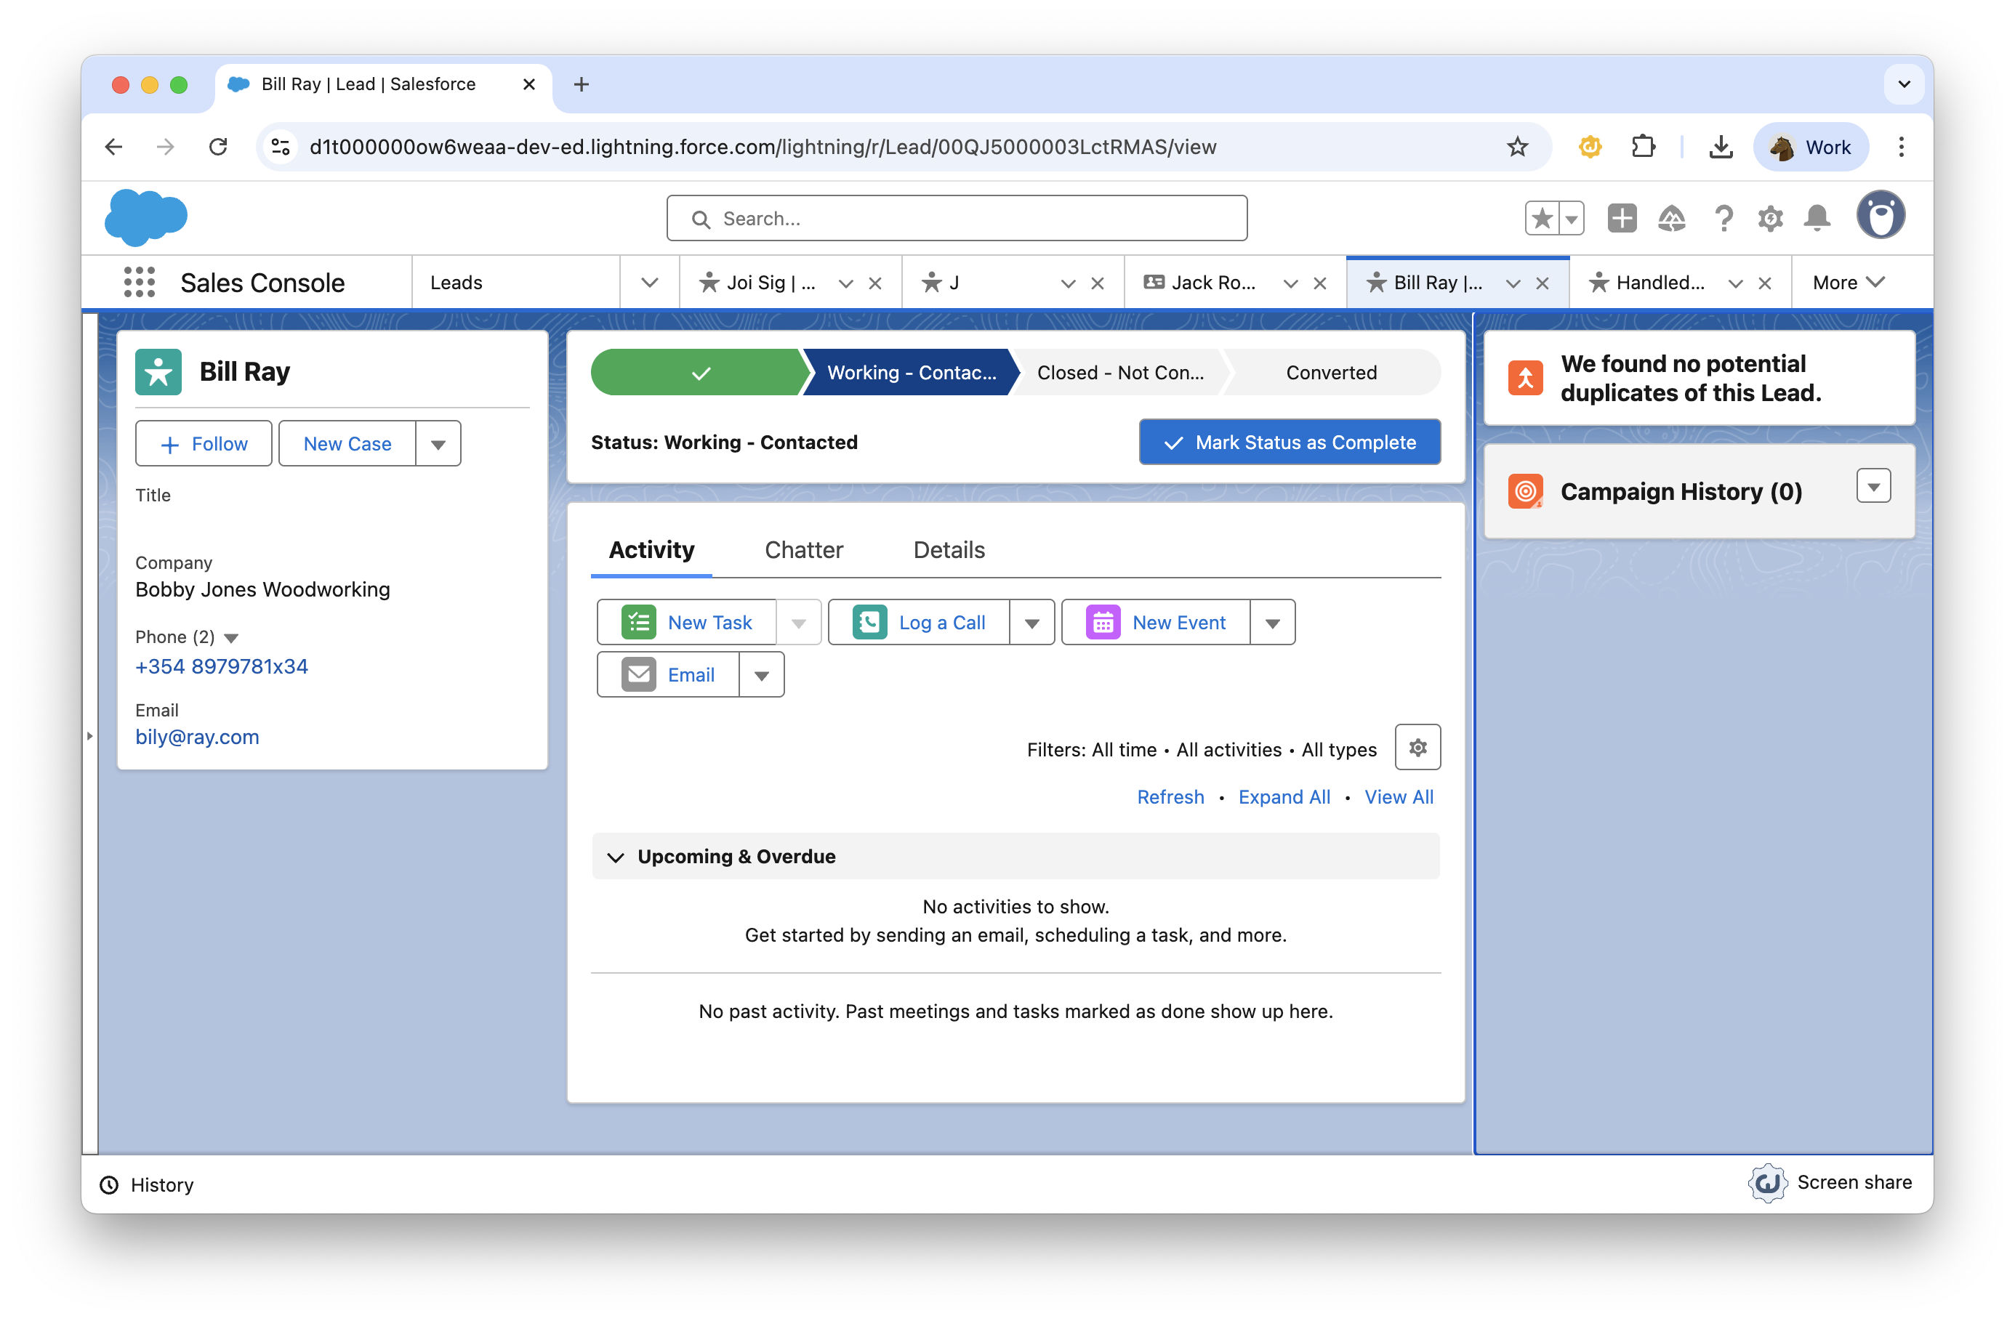Click the Salesforce Help question mark icon
This screenshot has width=2015, height=1321.
pyautogui.click(x=1723, y=218)
